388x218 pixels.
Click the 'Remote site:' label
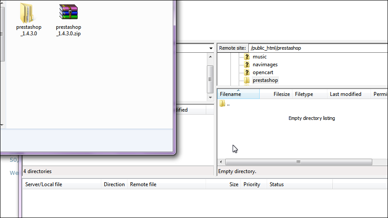232,48
